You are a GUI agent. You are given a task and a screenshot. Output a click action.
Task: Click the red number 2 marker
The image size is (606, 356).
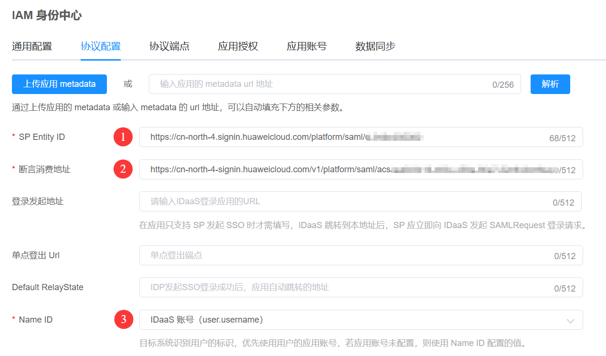[x=123, y=169]
